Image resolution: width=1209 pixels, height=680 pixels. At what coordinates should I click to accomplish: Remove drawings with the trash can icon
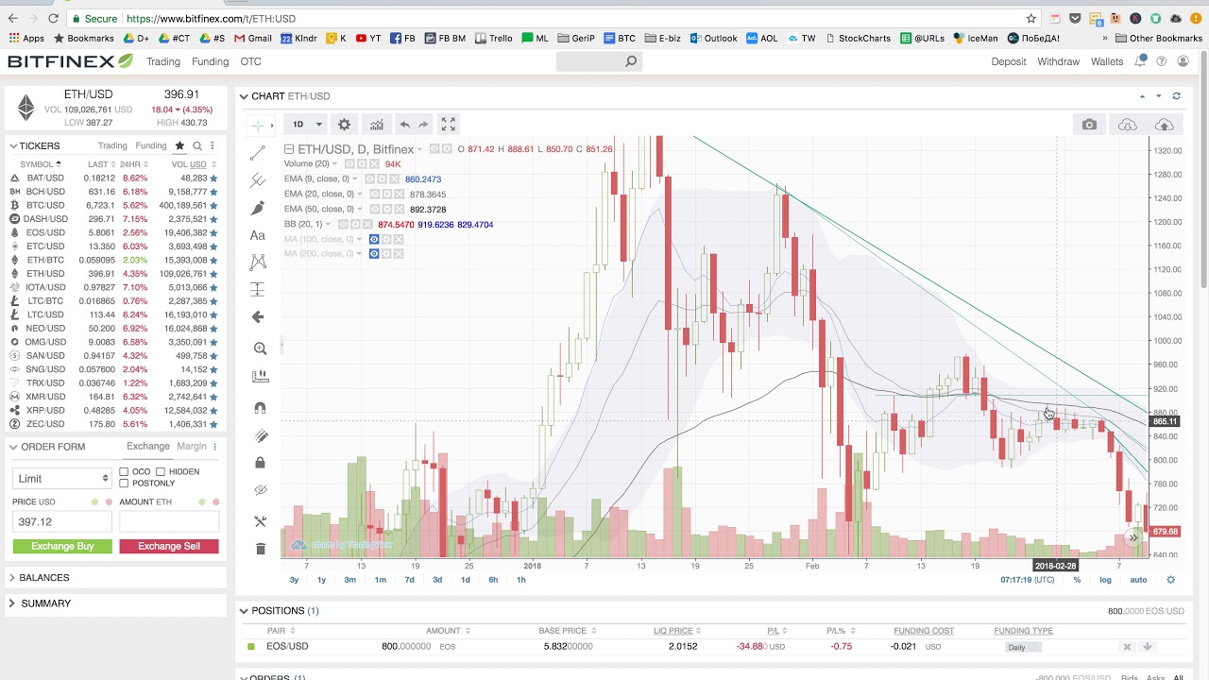tap(261, 549)
